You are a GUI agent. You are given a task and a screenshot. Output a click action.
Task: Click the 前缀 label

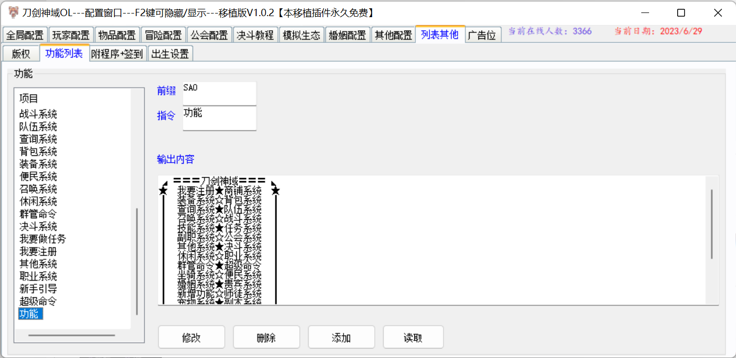[x=167, y=91]
